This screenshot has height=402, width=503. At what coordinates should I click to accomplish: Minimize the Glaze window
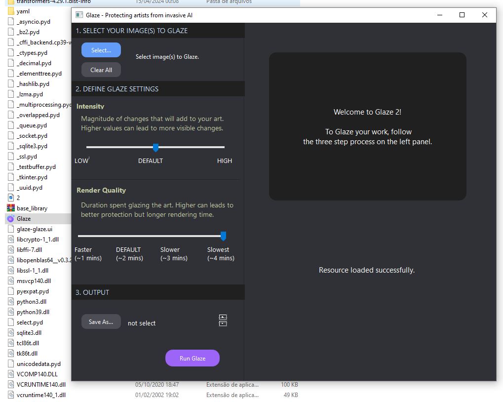click(x=440, y=15)
